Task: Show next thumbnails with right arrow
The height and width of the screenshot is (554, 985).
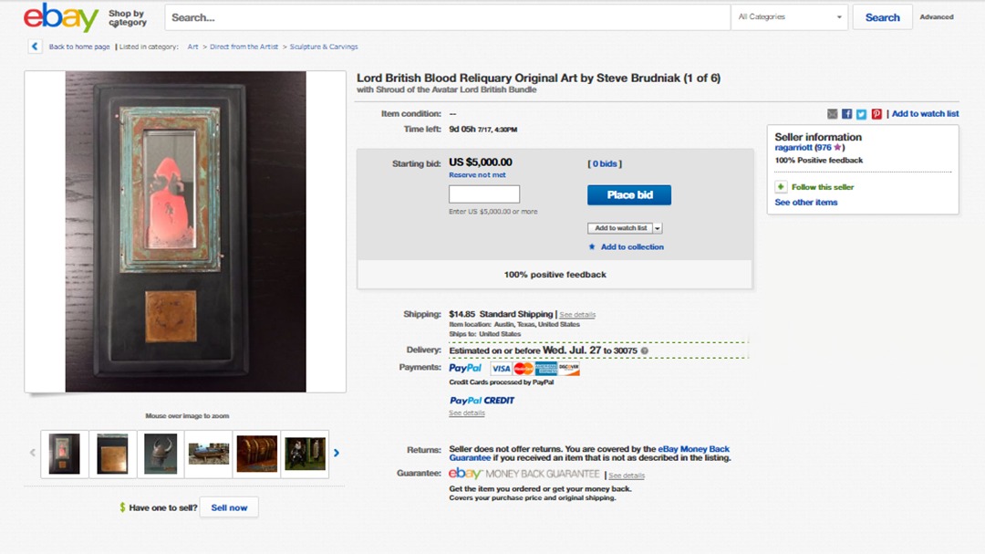Action: click(x=337, y=453)
